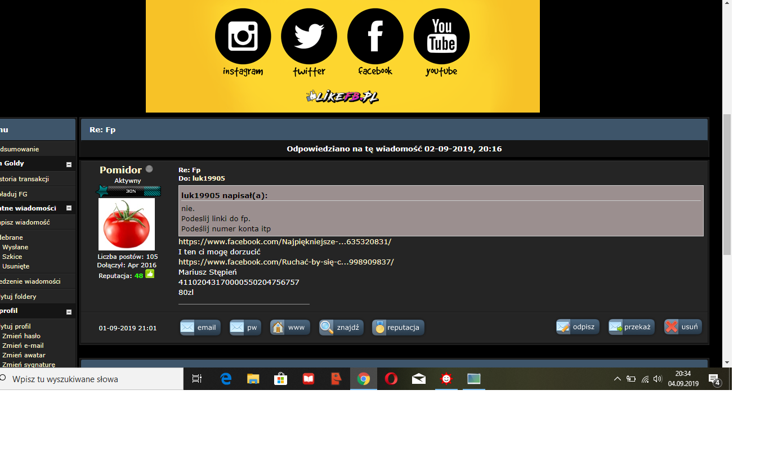Open Zmień e-mail in the sidebar
Screen dimensions: 769x466
23,346
